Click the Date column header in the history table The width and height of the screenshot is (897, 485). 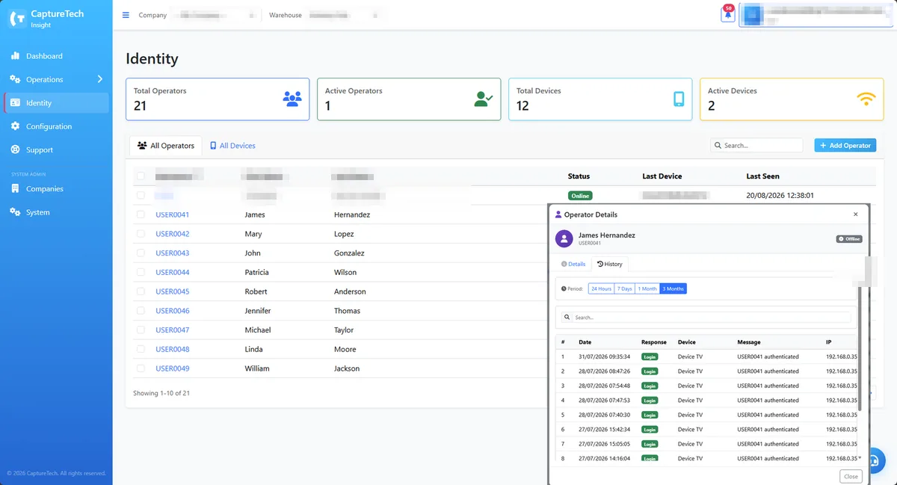tap(585, 342)
